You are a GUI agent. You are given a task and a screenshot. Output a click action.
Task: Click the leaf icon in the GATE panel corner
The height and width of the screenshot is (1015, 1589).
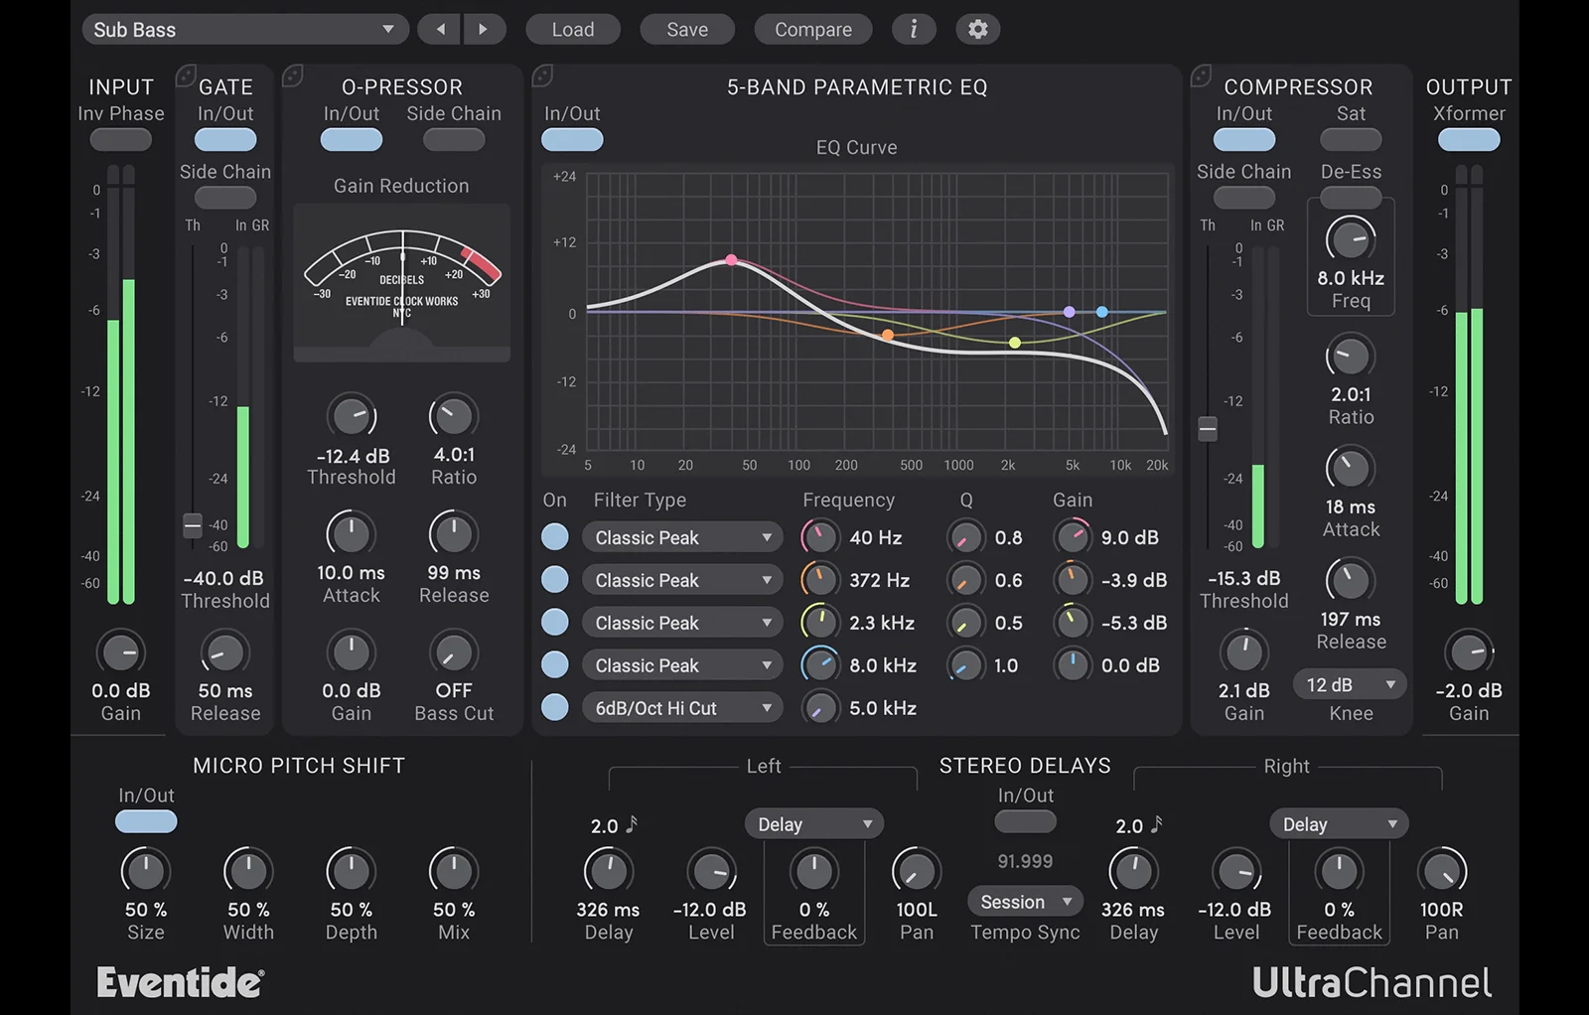click(185, 73)
